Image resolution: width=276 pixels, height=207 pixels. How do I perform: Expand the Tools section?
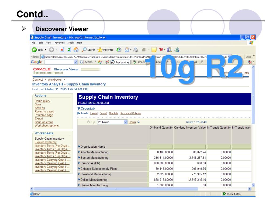pyautogui.click(x=79, y=113)
